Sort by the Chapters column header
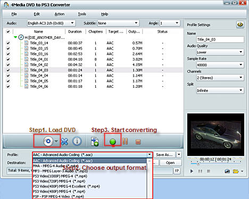Screen dimensions: 249x199 coord(96,31)
